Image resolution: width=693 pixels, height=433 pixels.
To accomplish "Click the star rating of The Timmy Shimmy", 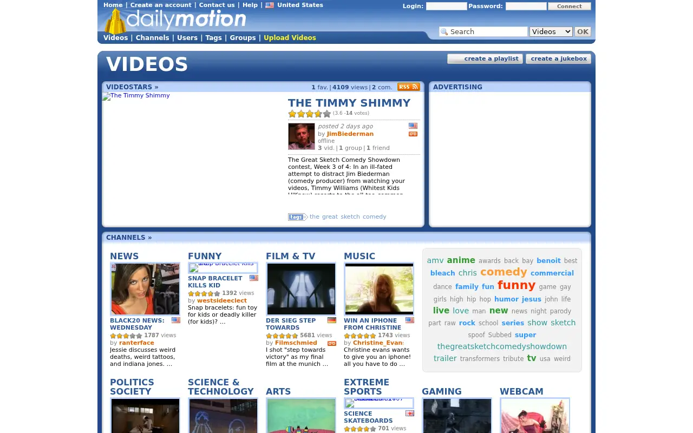I will pos(309,114).
